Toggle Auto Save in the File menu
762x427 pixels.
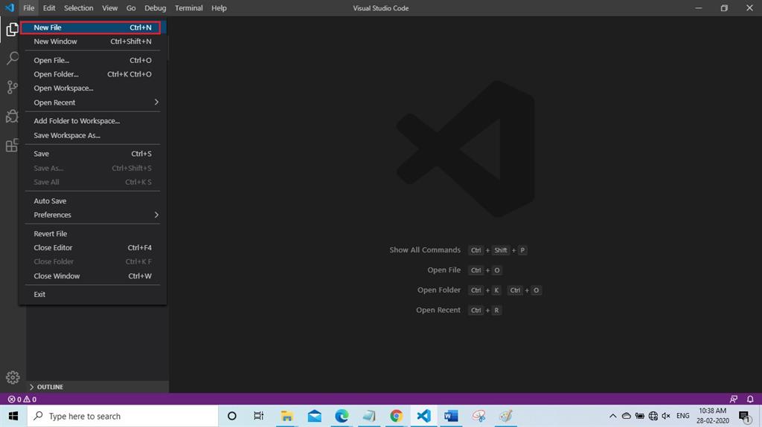92,201
